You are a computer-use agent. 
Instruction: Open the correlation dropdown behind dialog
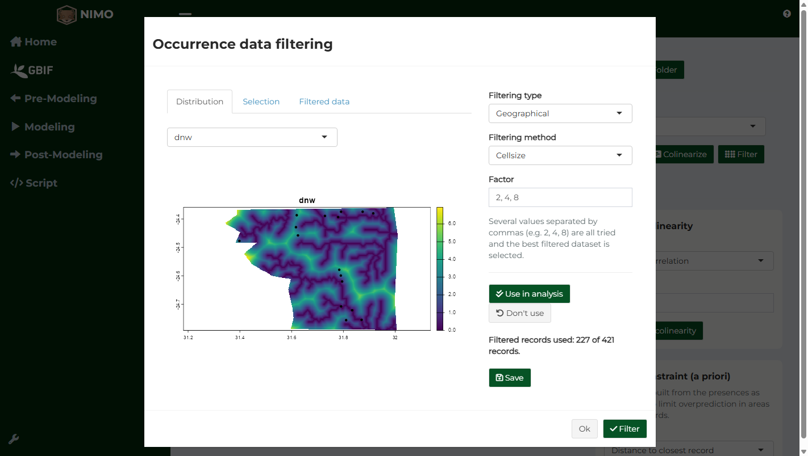[714, 261]
